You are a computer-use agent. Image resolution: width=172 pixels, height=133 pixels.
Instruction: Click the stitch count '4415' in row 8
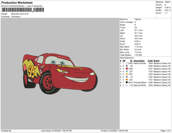click(130, 83)
